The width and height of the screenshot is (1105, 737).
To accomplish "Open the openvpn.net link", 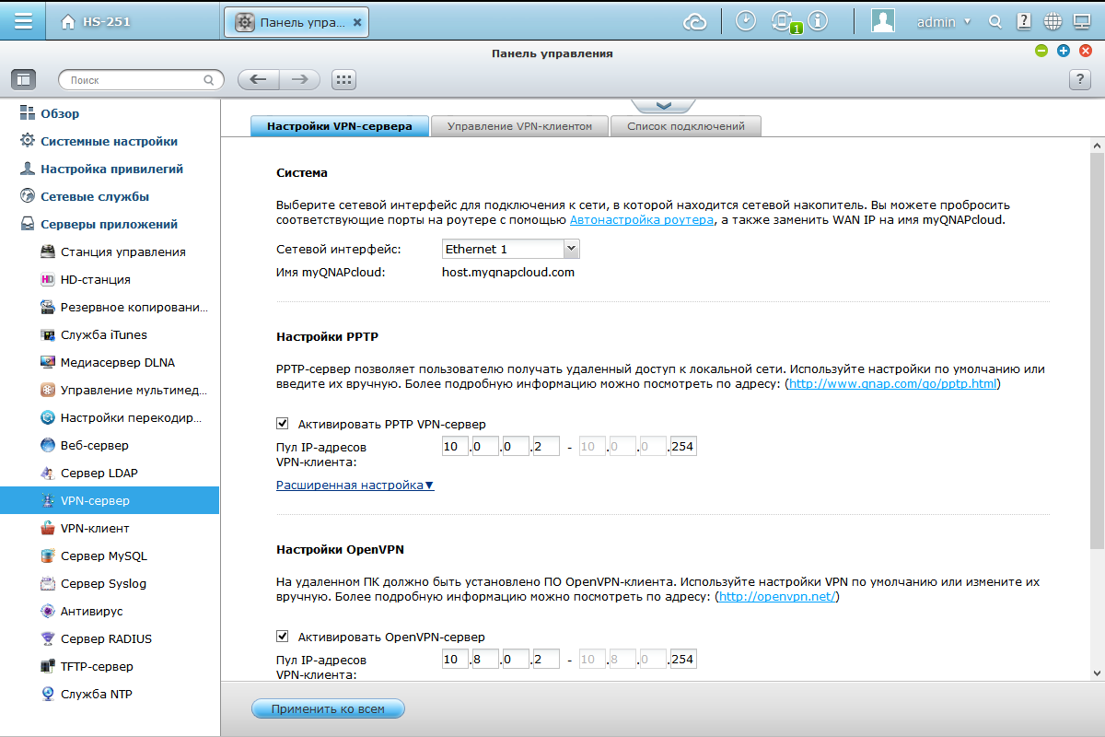I will [777, 597].
